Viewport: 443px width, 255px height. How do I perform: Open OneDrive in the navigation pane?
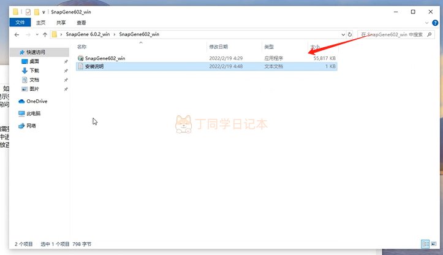tap(37, 101)
